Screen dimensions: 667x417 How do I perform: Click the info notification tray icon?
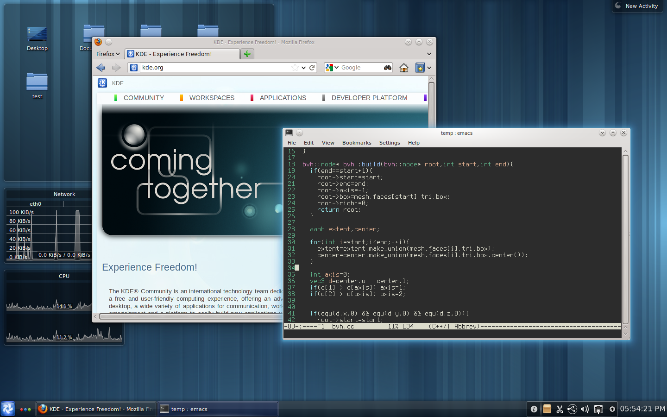(534, 409)
